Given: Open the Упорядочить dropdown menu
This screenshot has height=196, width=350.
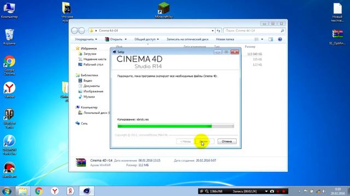Looking at the screenshot, I should (86, 39).
